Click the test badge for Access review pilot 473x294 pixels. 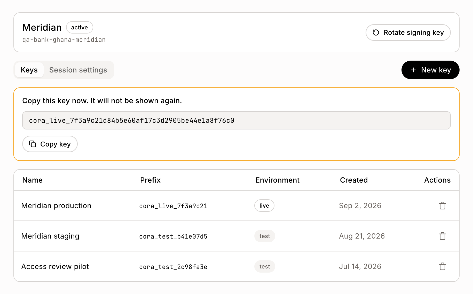click(265, 266)
